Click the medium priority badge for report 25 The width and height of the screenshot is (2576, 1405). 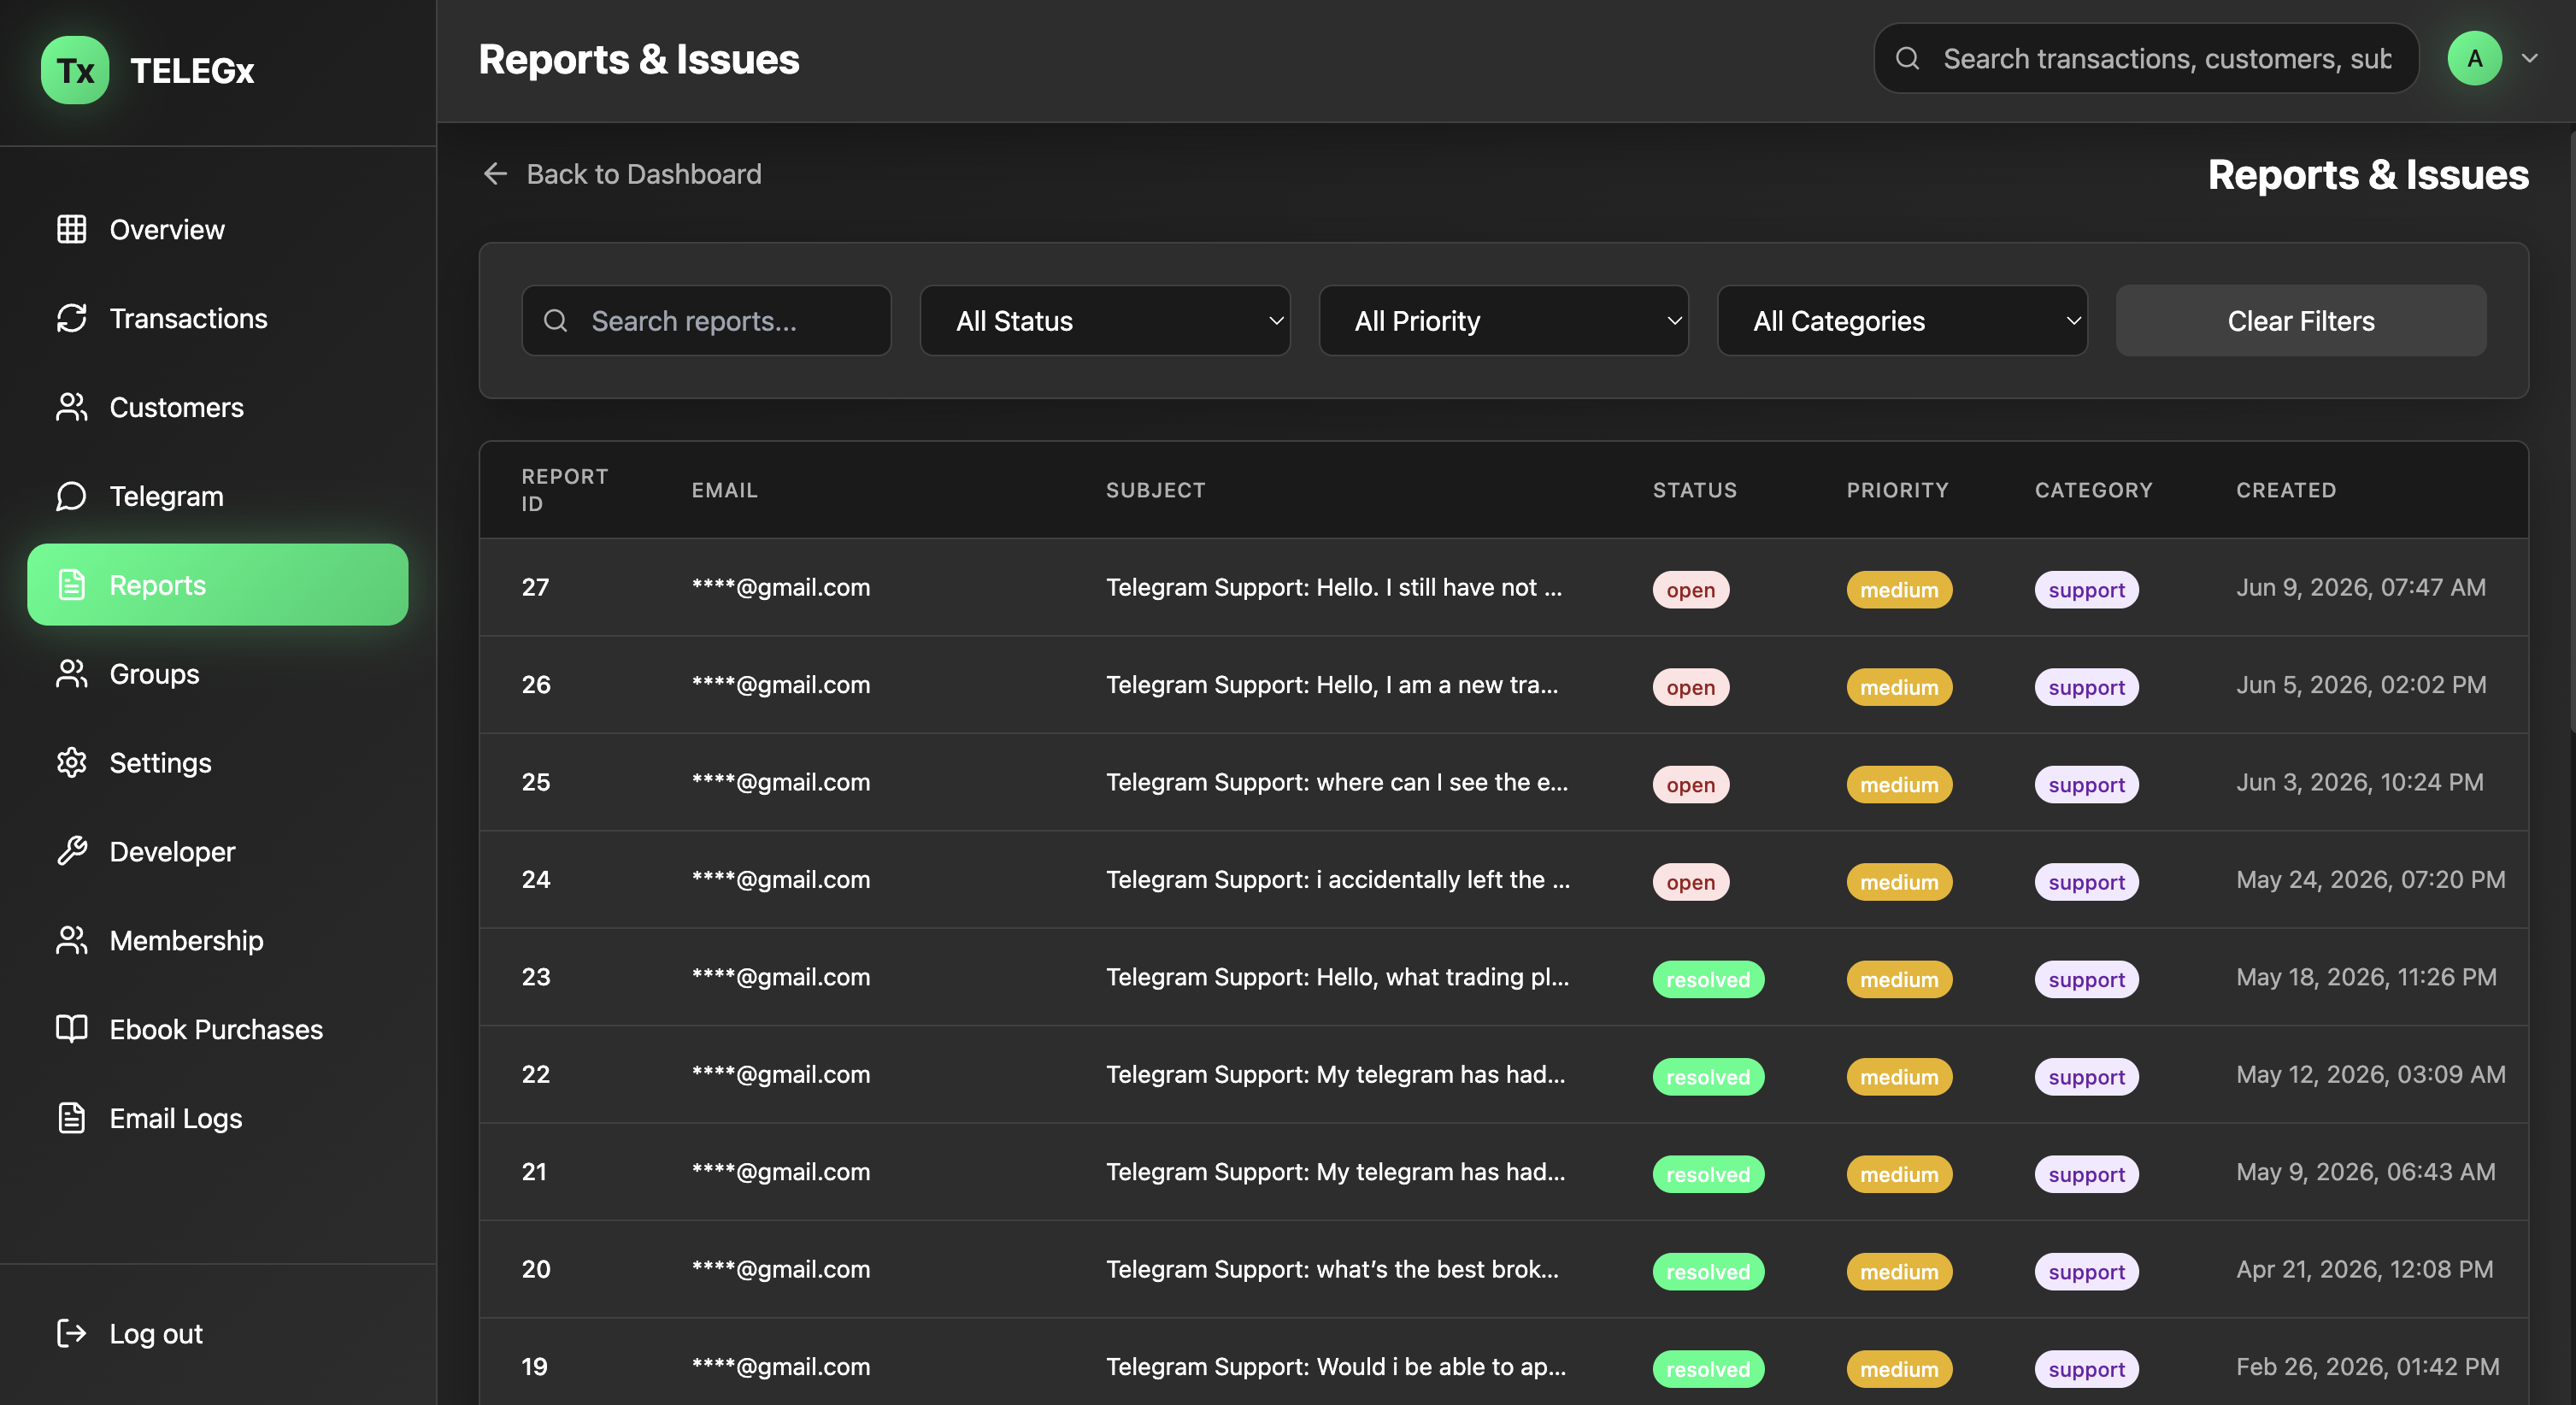click(1899, 784)
